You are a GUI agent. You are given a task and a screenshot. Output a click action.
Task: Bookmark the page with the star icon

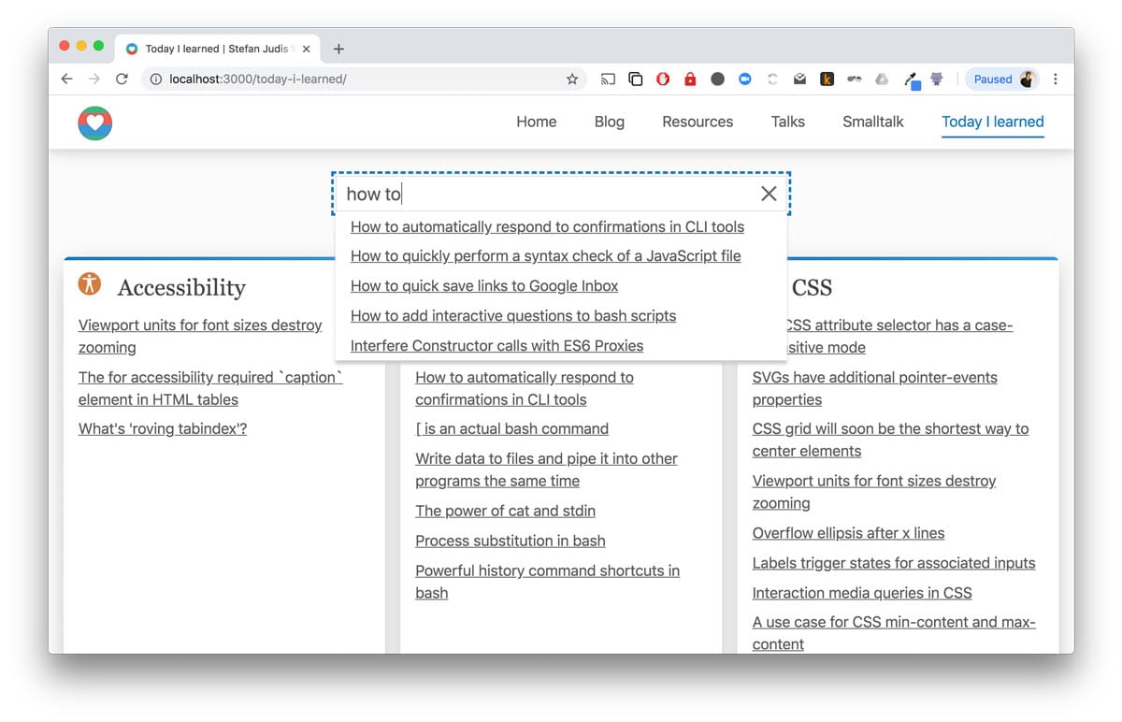point(572,79)
